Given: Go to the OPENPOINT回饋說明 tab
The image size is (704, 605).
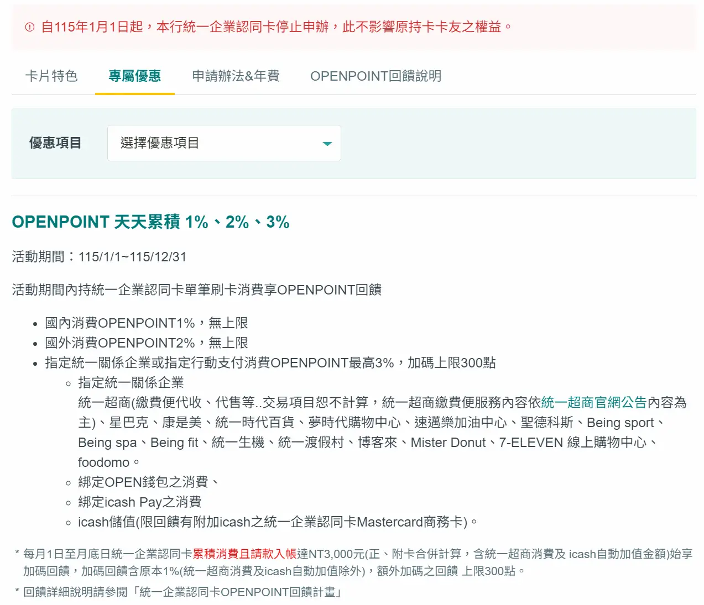Looking at the screenshot, I should point(376,76).
